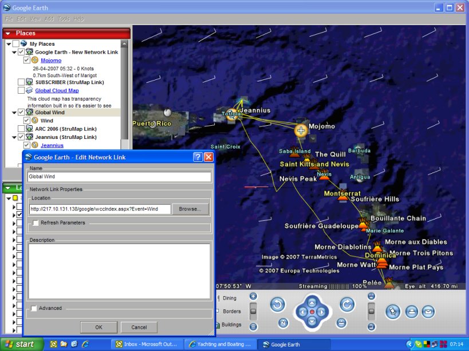Pan the map up with arrow
The height and width of the screenshot is (351, 469).
pos(312,302)
